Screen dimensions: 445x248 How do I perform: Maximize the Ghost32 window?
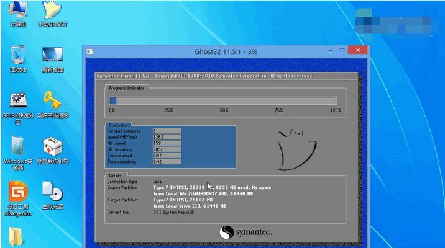tap(342, 50)
